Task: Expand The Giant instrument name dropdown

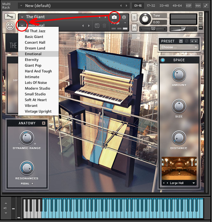Action: pos(22,17)
